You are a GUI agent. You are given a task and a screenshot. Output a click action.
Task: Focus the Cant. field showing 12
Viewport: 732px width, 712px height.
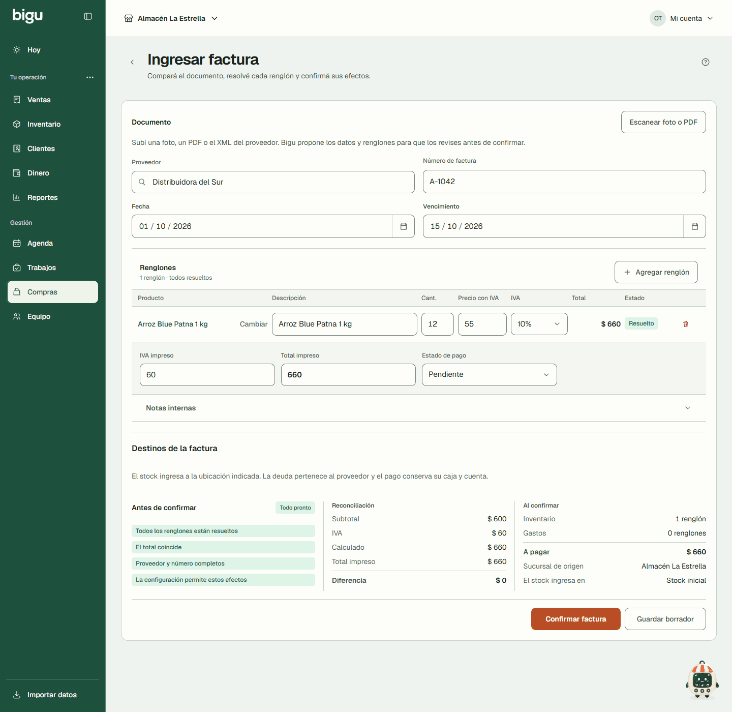tap(438, 324)
